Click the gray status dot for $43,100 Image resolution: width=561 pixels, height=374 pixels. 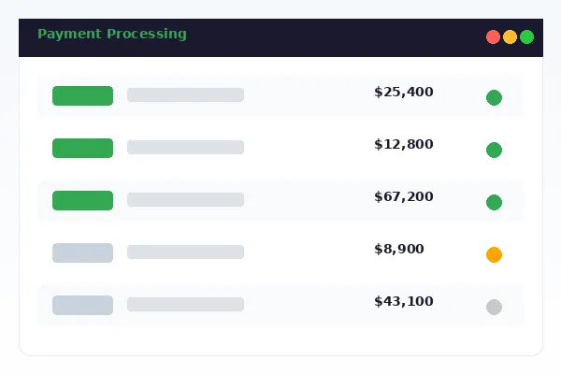tap(494, 307)
